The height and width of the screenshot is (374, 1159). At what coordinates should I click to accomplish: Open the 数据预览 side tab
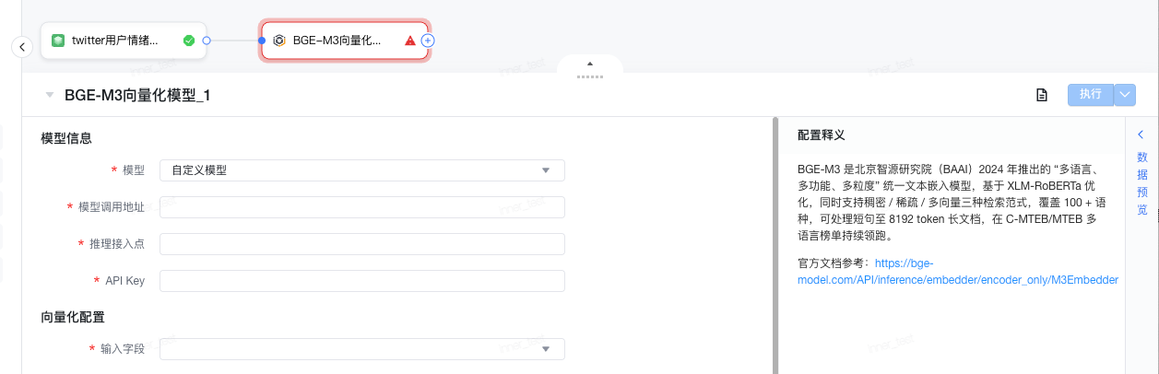point(1141,175)
